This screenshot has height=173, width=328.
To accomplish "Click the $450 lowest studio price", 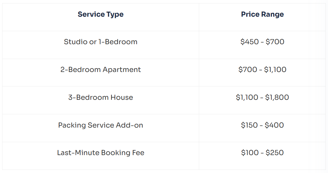I will (250, 42).
